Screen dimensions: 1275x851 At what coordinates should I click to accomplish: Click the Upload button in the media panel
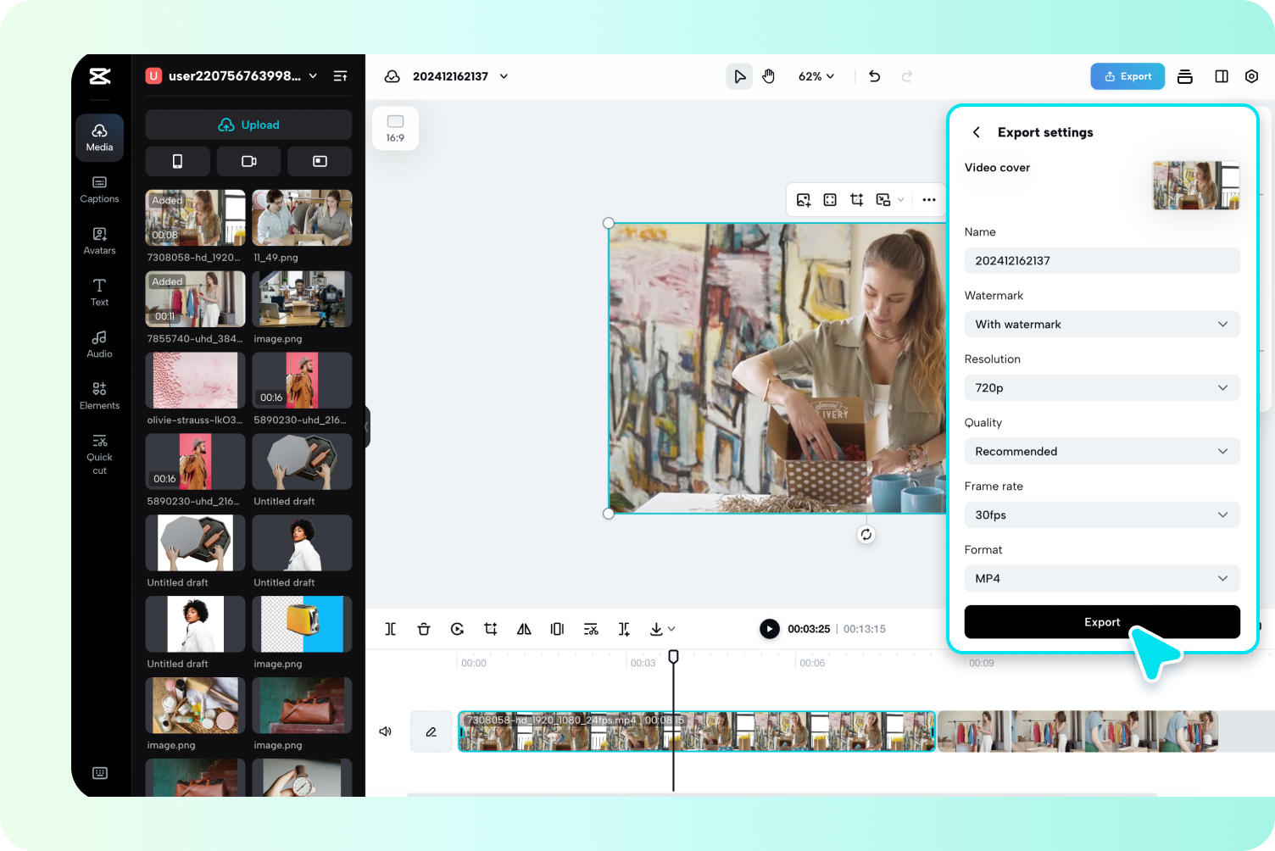pyautogui.click(x=248, y=125)
